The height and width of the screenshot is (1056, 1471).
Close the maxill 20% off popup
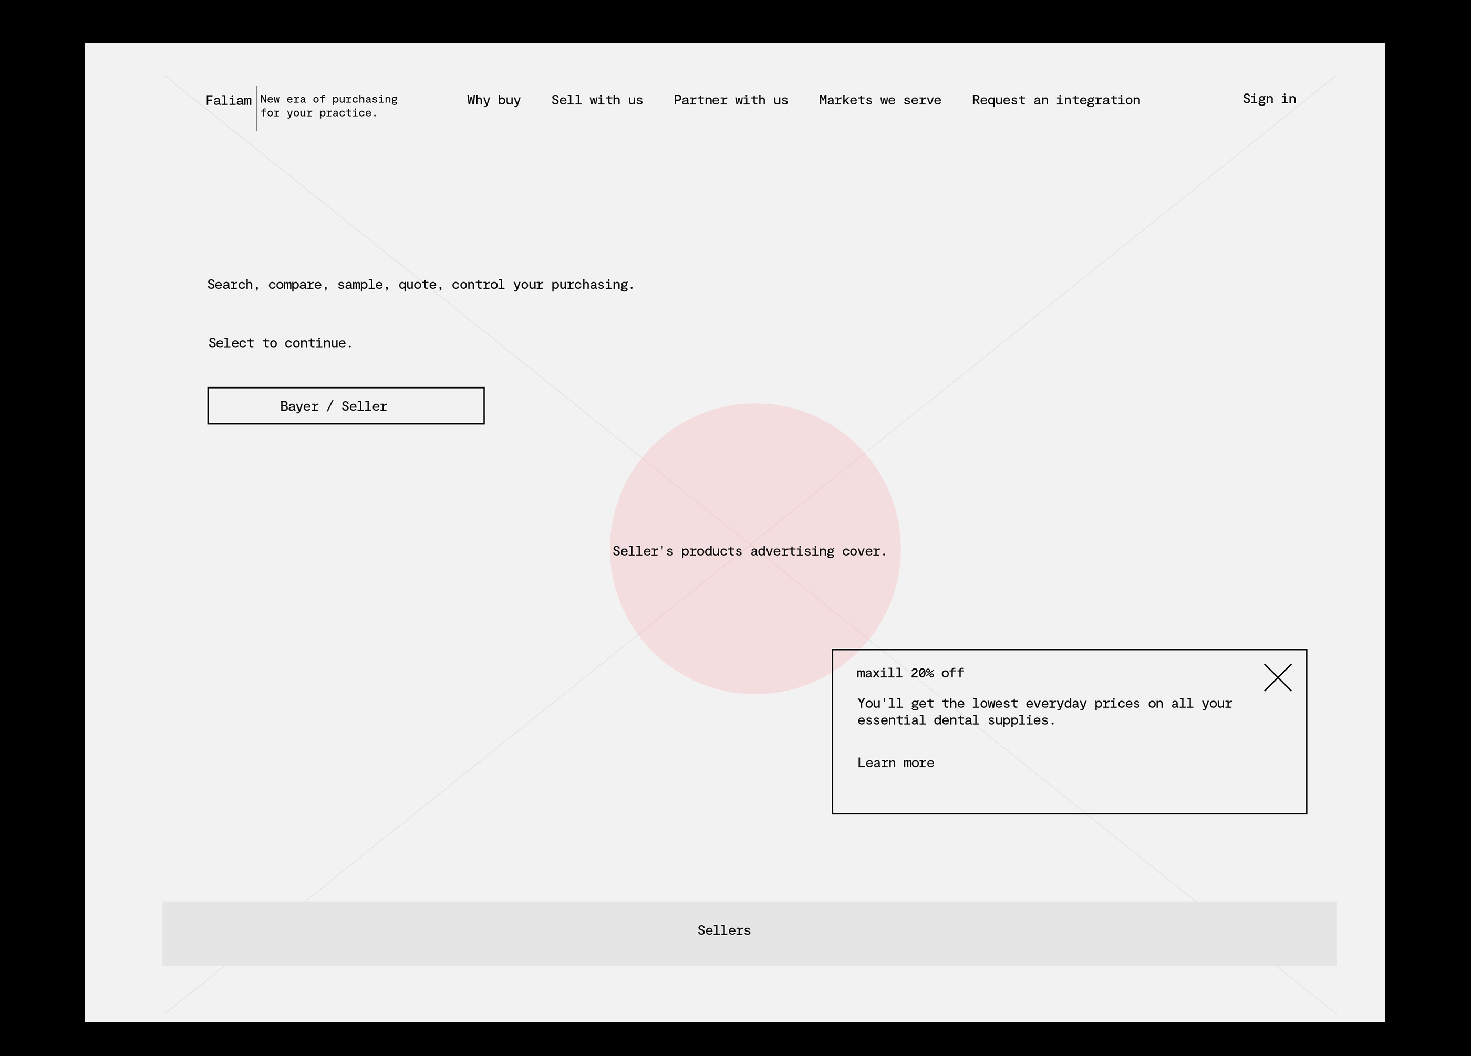(x=1277, y=677)
